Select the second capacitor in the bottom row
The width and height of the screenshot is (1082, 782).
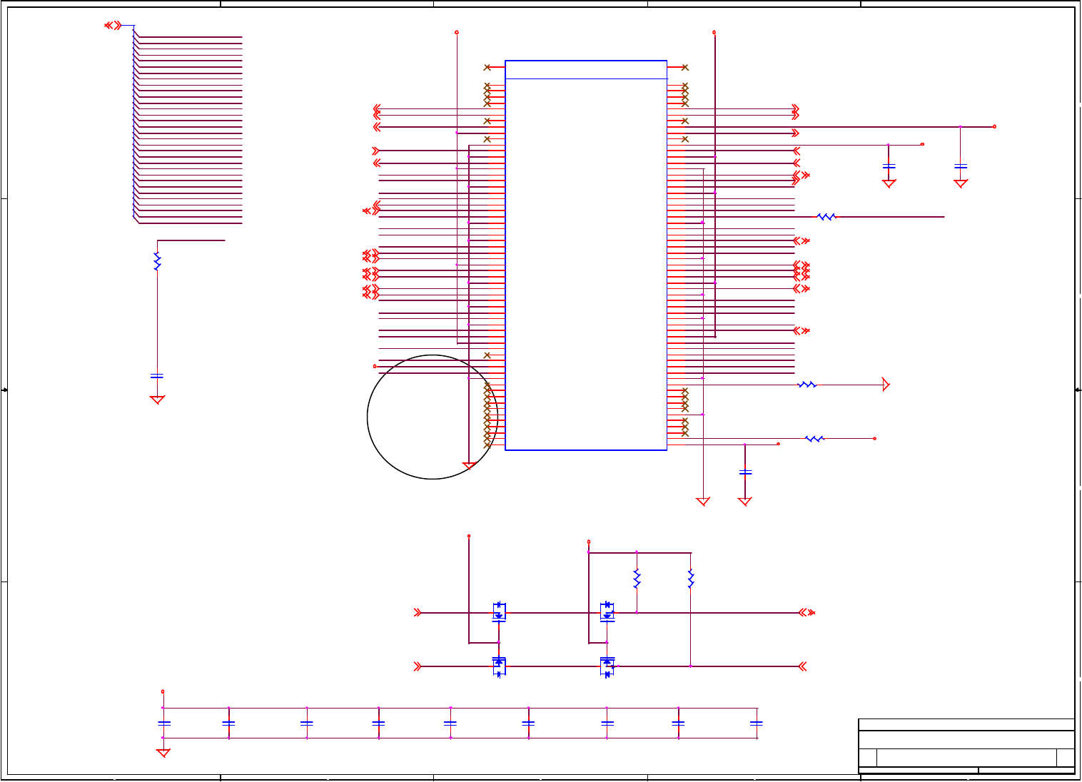[x=228, y=723]
